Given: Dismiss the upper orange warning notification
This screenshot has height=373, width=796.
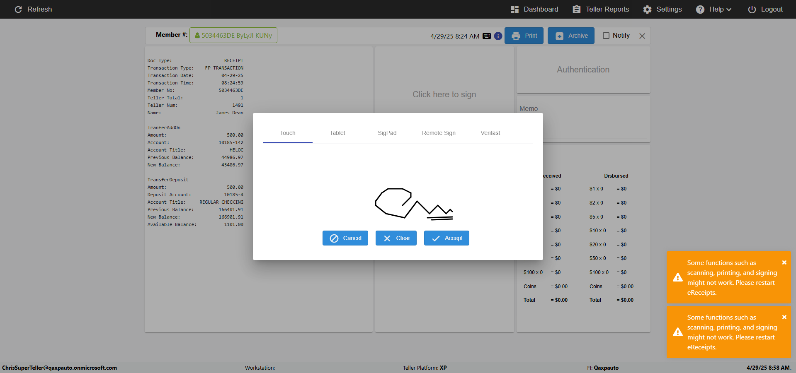Looking at the screenshot, I should point(784,262).
